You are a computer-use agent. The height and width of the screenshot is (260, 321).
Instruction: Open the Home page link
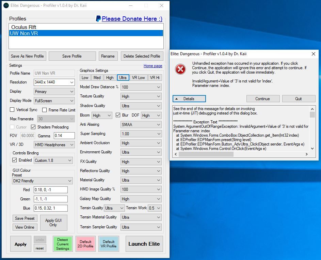[x=153, y=66]
